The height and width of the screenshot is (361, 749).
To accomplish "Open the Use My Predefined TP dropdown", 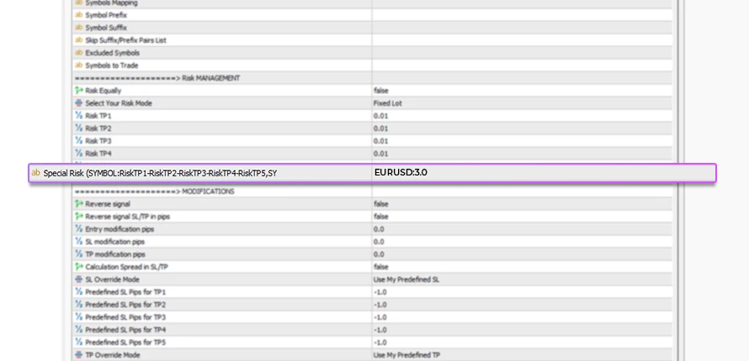I will [x=406, y=355].
